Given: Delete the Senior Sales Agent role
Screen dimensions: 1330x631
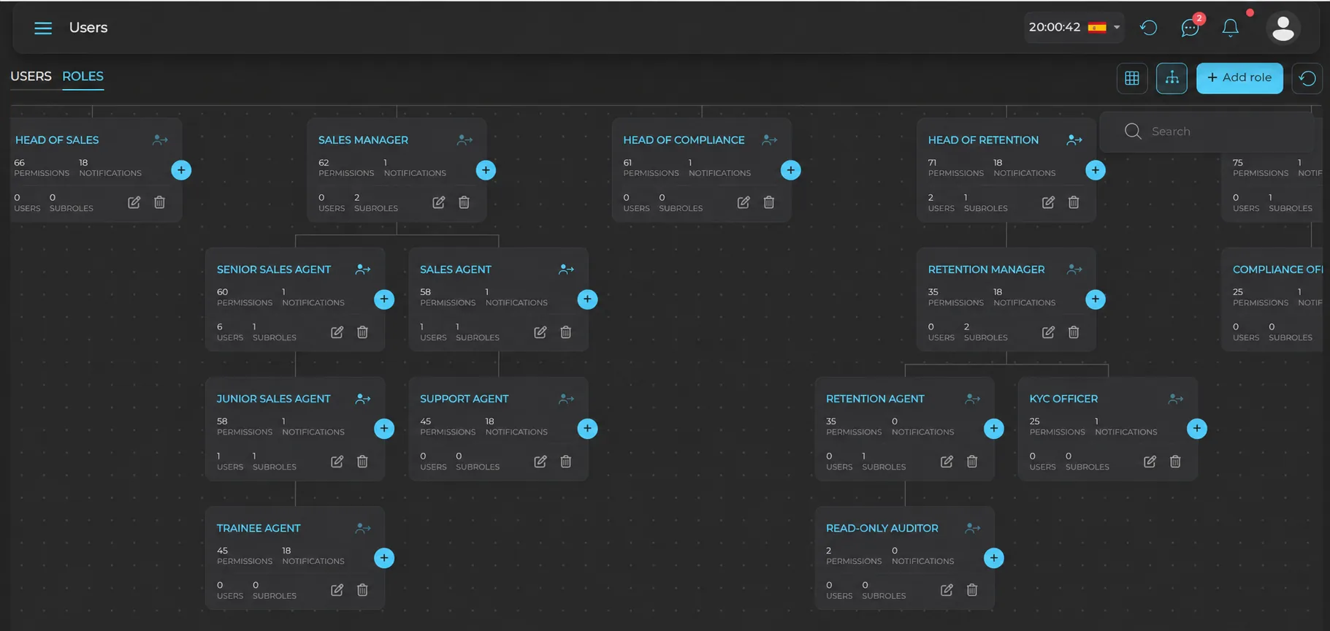Looking at the screenshot, I should 362,332.
